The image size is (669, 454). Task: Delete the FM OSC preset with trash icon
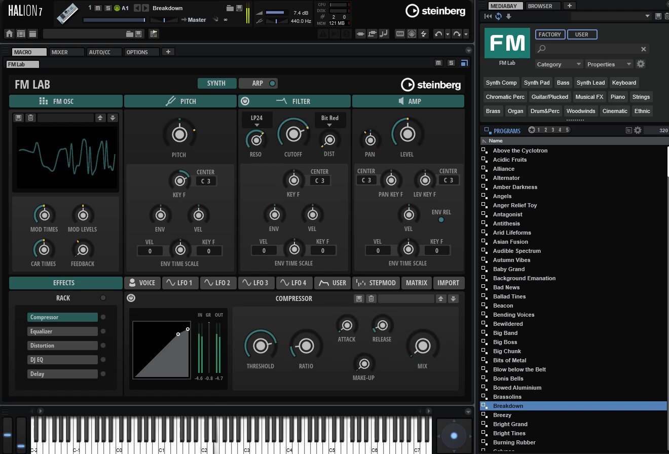[30, 118]
